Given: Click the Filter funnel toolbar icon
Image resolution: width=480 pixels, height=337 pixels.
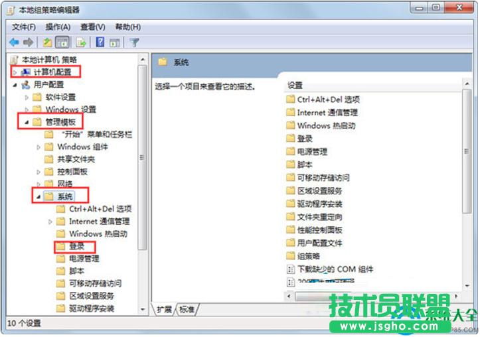Looking at the screenshot, I should click(134, 42).
